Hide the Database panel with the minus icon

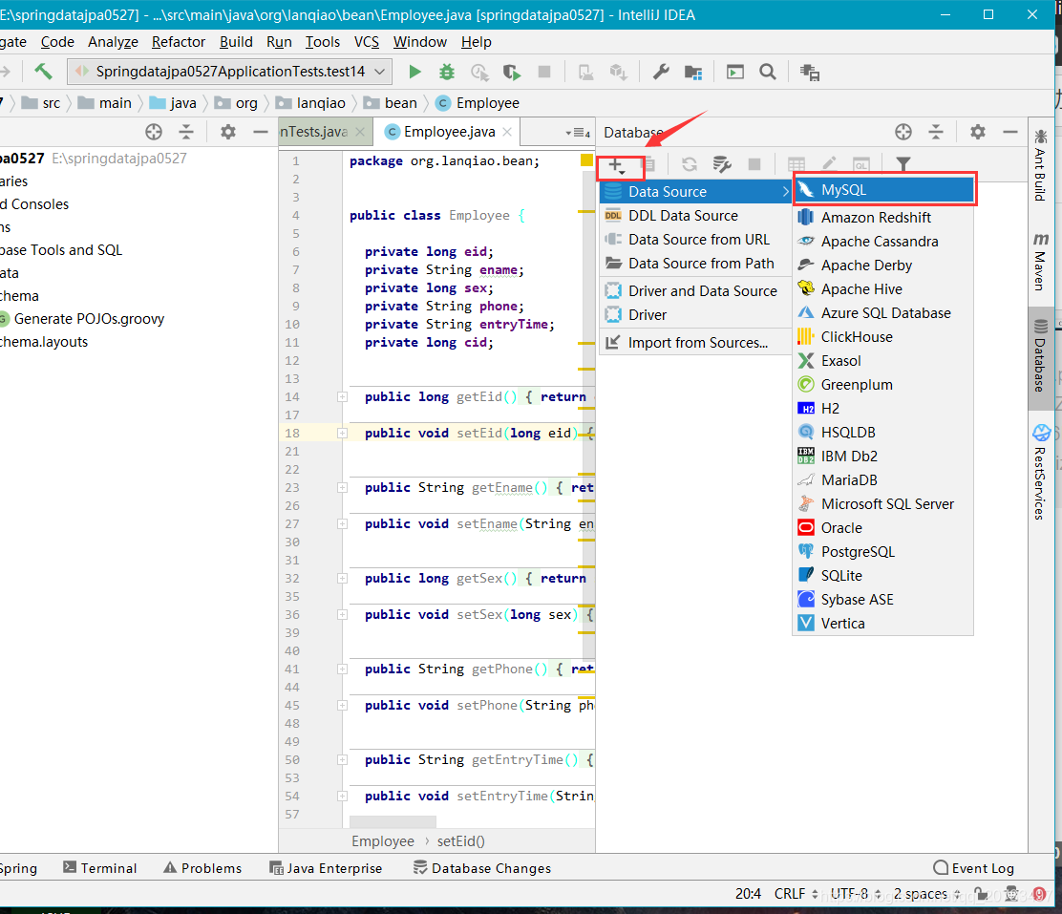(1009, 132)
